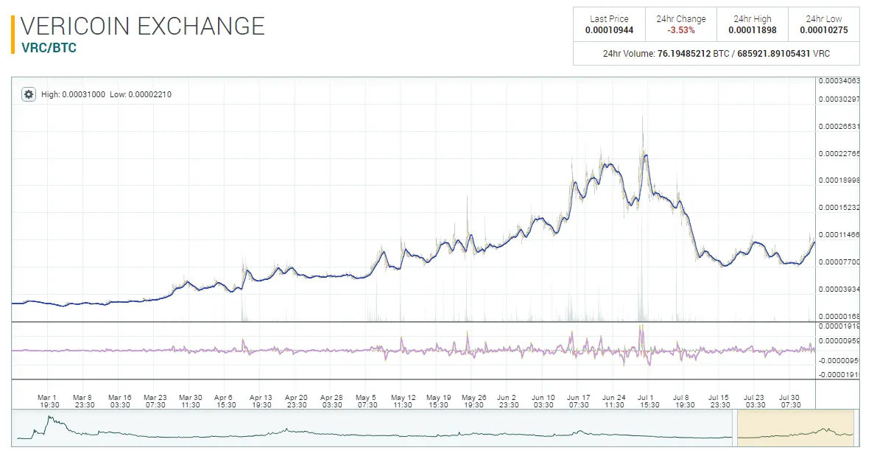Click 24hr High value 0.00011898
The image size is (877, 456).
point(753,30)
